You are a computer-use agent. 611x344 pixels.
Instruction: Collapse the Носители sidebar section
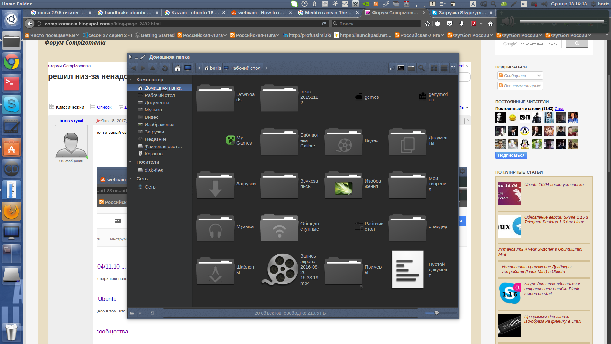point(130,162)
